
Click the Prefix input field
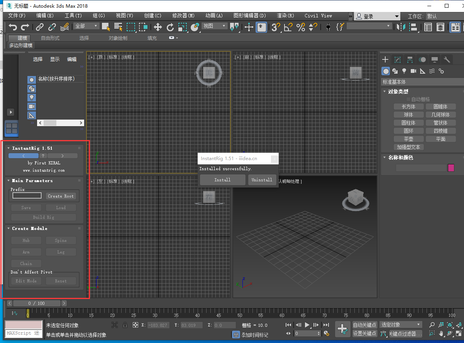pyautogui.click(x=27, y=196)
